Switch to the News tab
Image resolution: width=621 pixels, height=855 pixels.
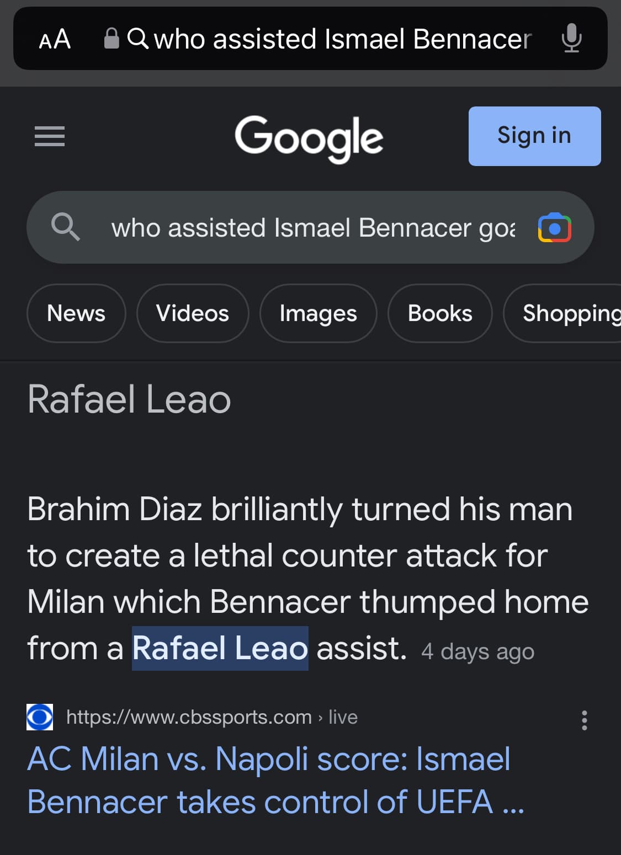[x=76, y=313]
